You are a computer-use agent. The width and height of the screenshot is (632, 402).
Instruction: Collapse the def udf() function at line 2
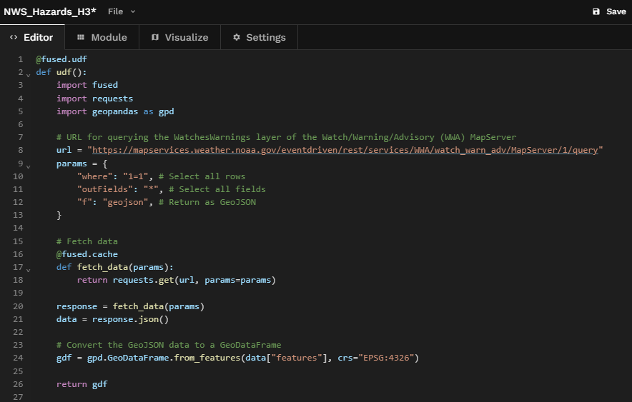pos(29,74)
